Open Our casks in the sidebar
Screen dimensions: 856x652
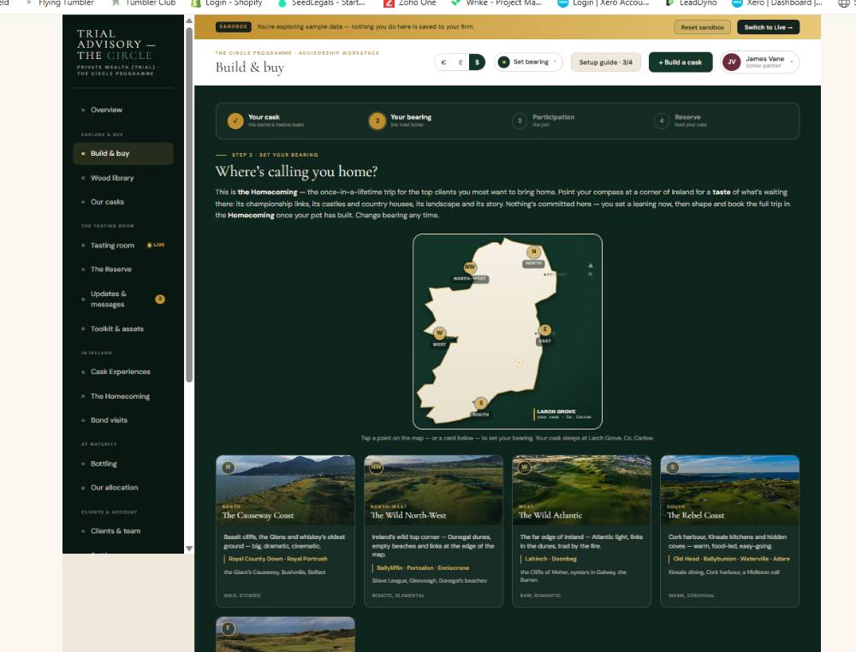122,202
